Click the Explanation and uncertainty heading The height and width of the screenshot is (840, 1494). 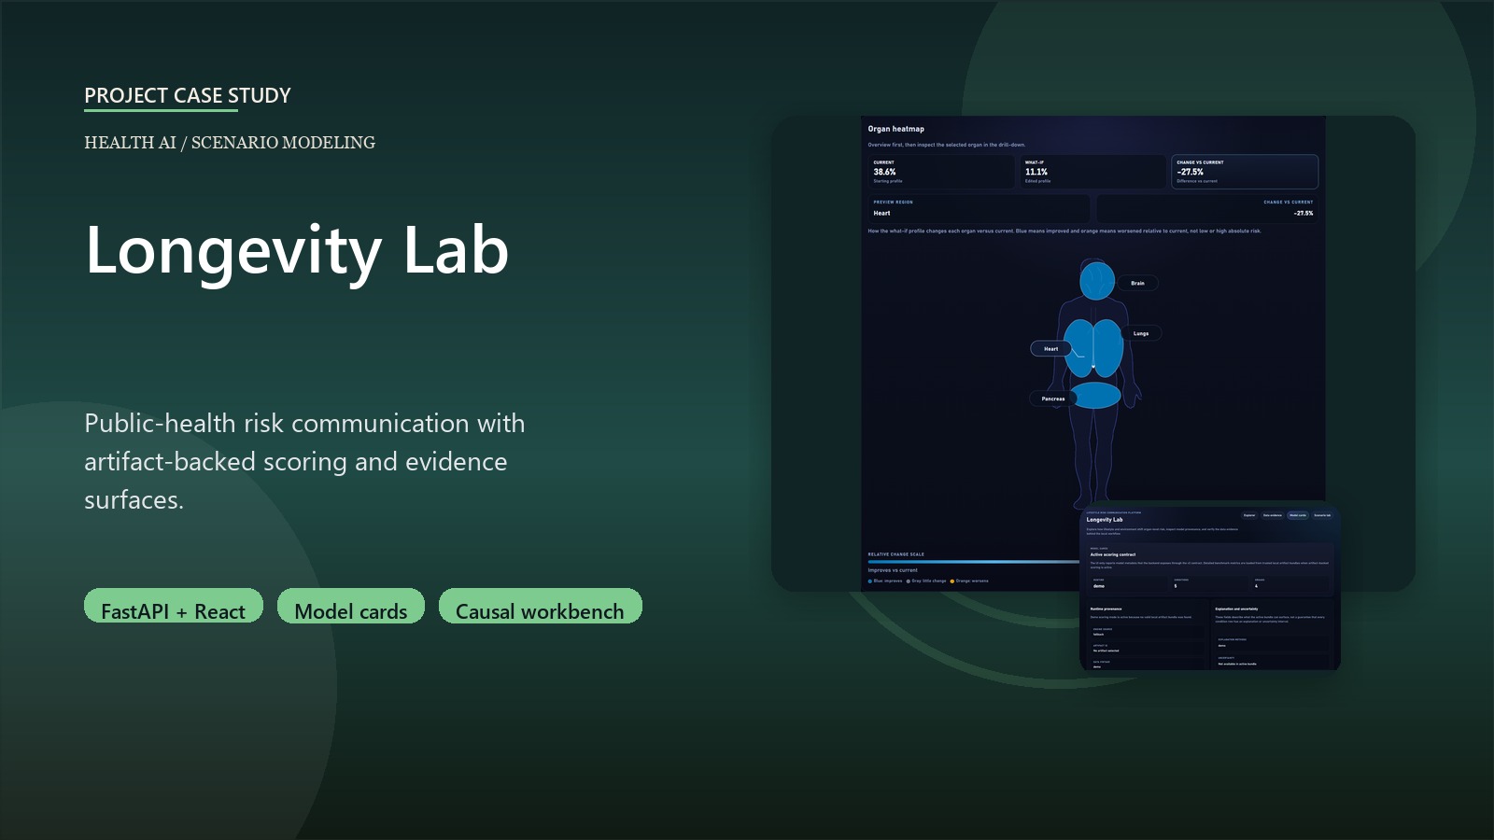point(1236,609)
